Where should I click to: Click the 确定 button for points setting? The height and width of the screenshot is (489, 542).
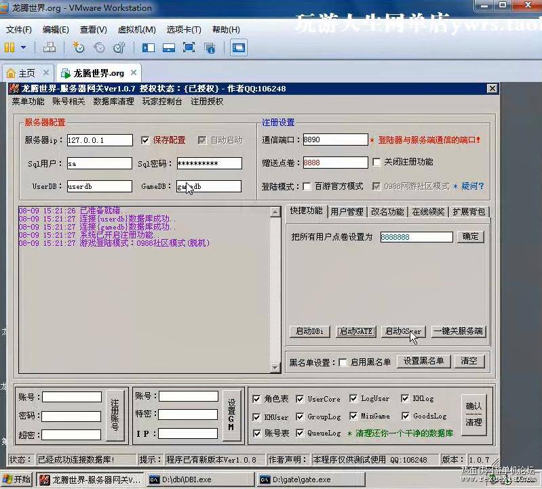point(471,236)
